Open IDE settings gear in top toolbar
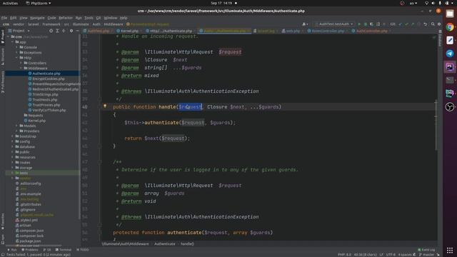This screenshot has height=257, width=457. [x=439, y=24]
